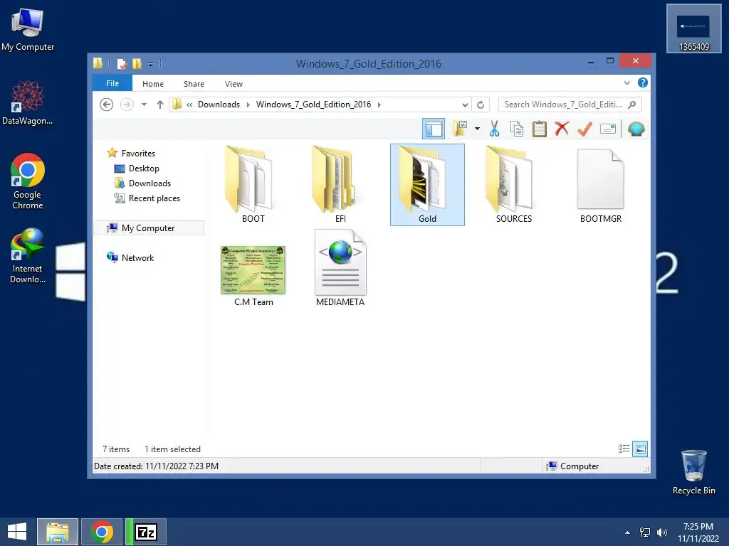Image resolution: width=729 pixels, height=546 pixels.
Task: Click the volume speaker tray icon
Action: click(662, 532)
